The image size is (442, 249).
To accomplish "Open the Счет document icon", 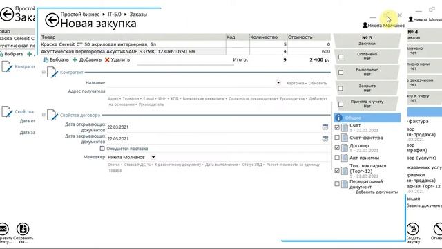I will (x=345, y=127).
